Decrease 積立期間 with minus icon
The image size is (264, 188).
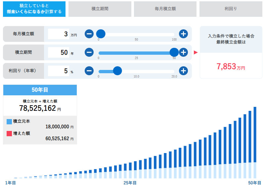pos(89,52)
